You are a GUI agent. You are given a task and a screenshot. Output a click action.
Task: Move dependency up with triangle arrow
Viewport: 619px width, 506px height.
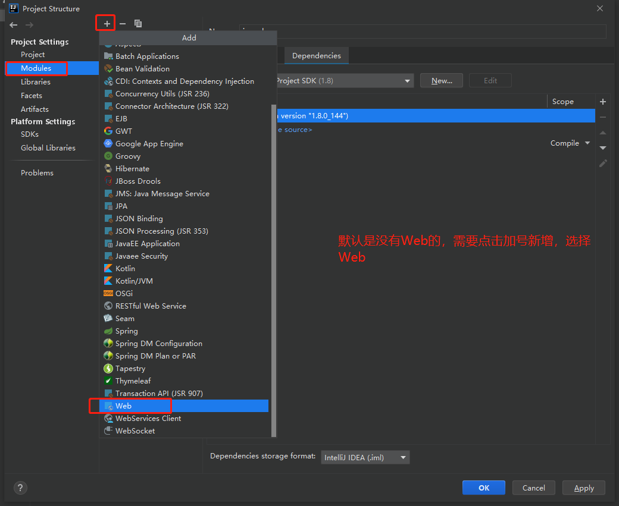603,133
